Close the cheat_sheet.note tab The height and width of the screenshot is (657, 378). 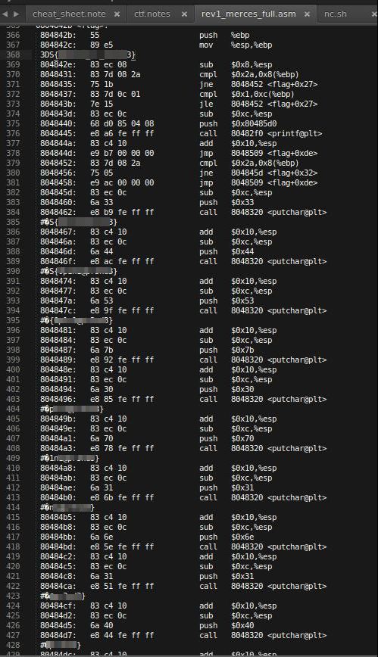pyautogui.click(x=117, y=14)
